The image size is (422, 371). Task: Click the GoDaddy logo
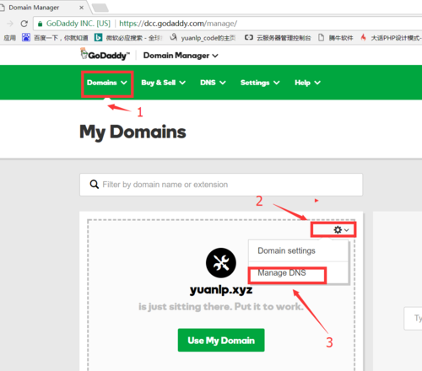pyautogui.click(x=105, y=55)
